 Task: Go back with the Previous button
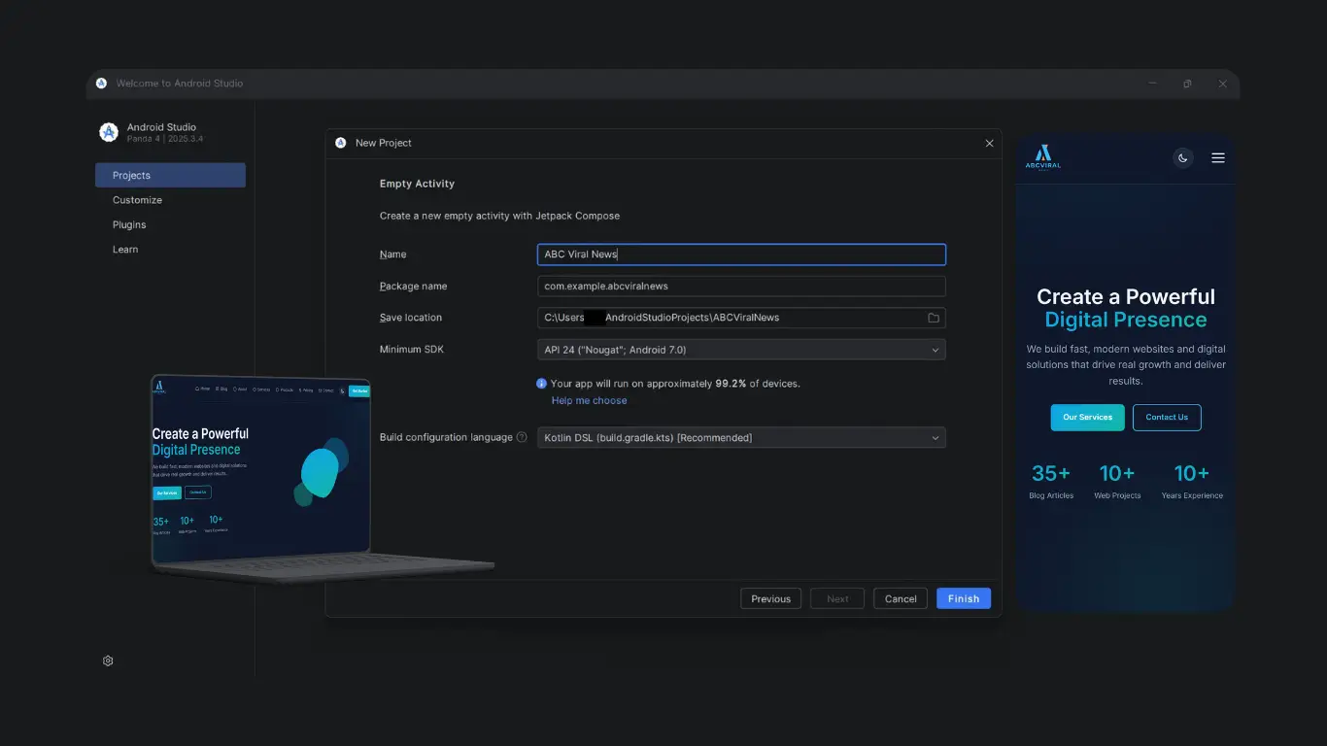[x=771, y=598]
